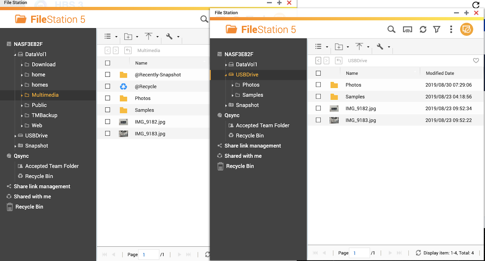Tick the checkbox for @Recycle in Multimedia list
Image resolution: width=485 pixels, height=261 pixels.
(x=108, y=86)
